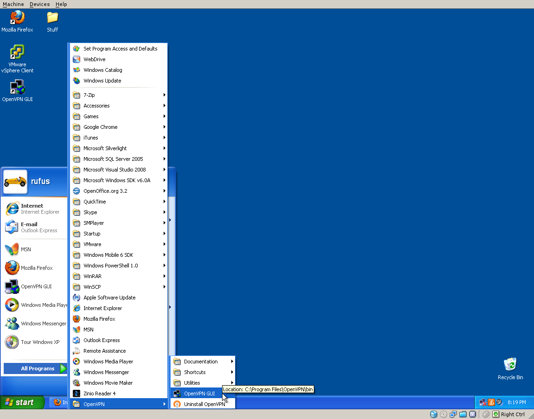Expand the 7-Zip program folder

tap(119, 95)
